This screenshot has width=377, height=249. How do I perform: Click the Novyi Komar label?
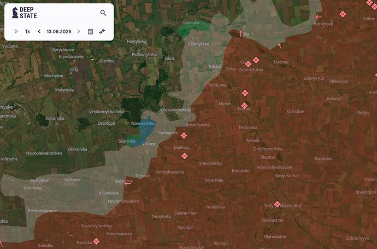(287, 176)
